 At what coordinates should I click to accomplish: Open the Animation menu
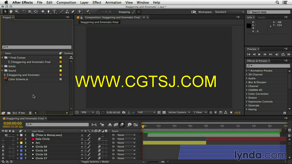[113, 3]
